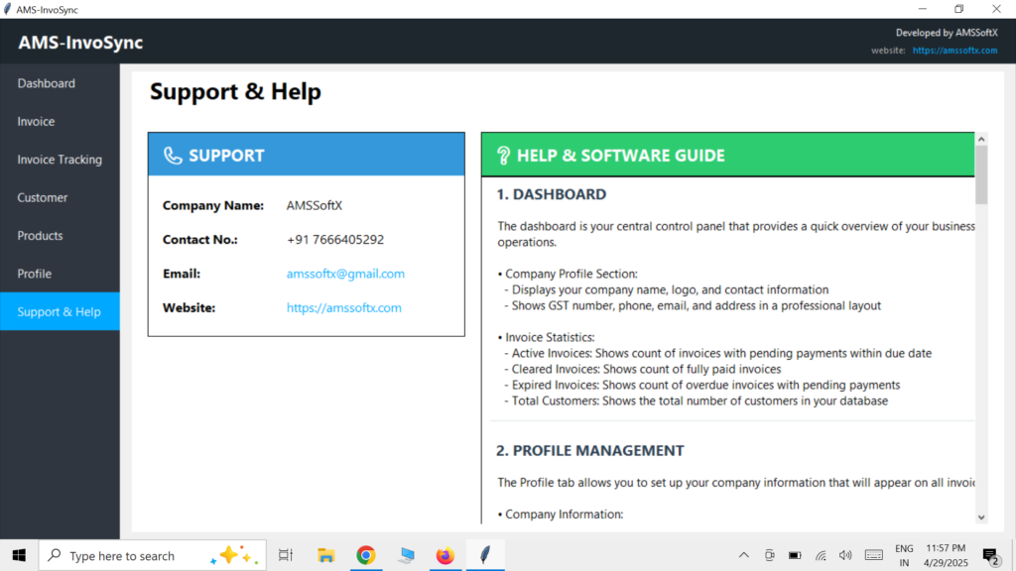
Task: Open Invoice Tracking in the sidebar
Action: pyautogui.click(x=60, y=160)
